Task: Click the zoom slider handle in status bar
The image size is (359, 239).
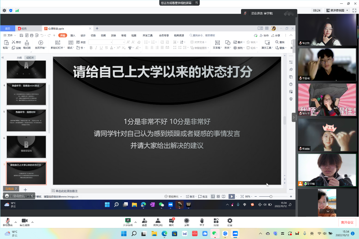Action: click(x=271, y=196)
